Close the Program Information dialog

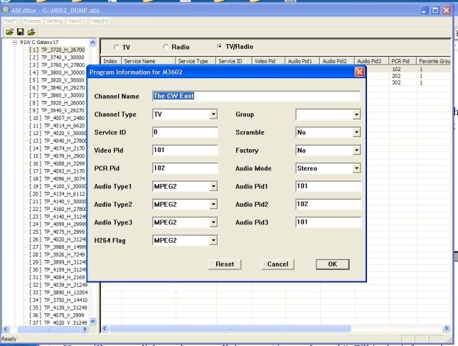pos(360,72)
